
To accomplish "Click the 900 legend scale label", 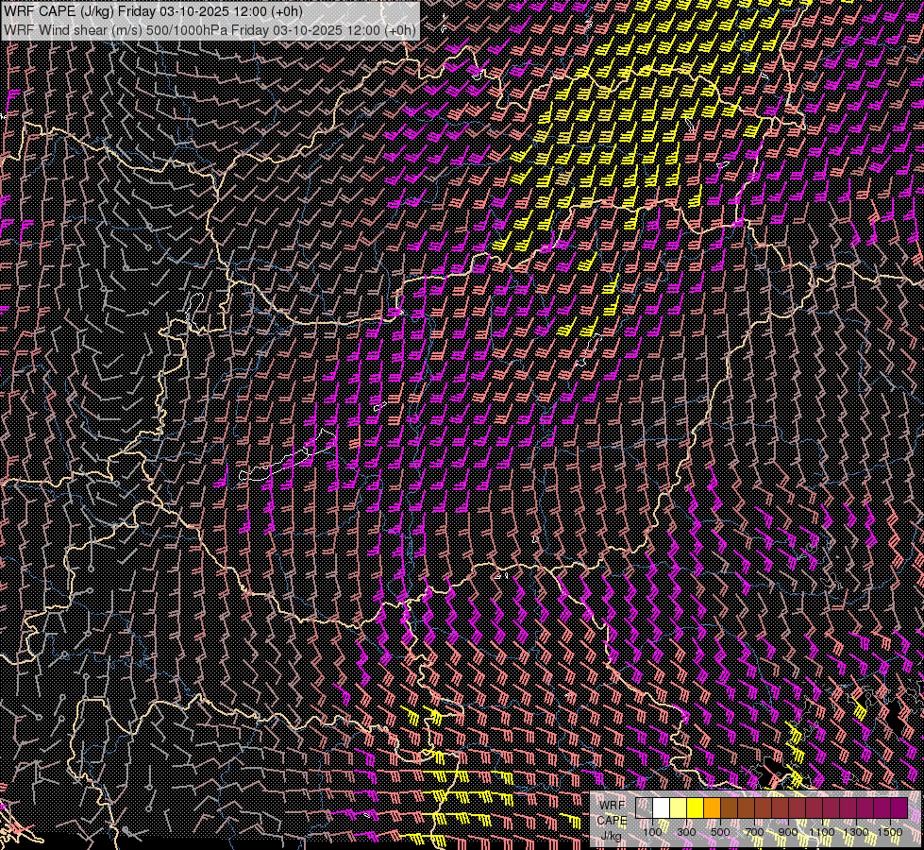I will coord(789,831).
